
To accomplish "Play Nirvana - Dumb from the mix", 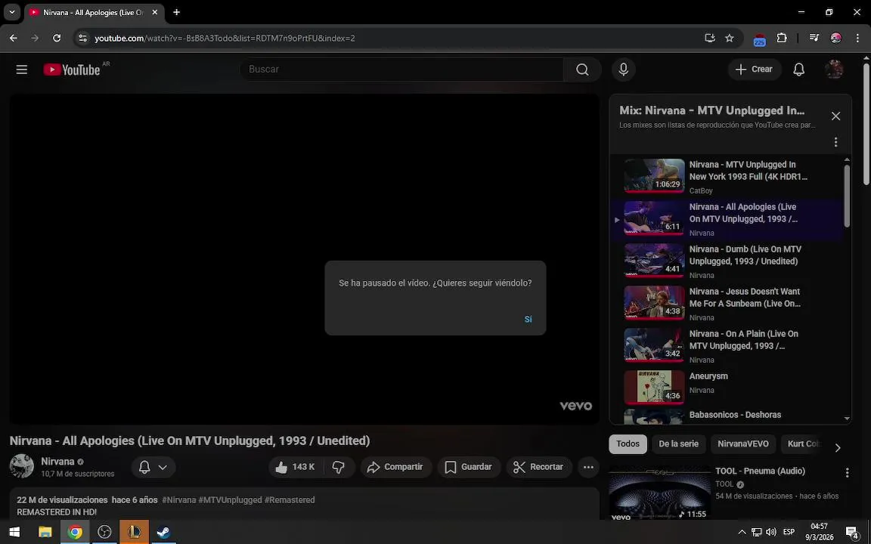I will coord(726,261).
